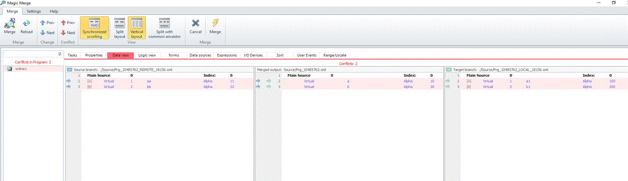Click value '200' in Target branch
628x181 pixels.
click(x=612, y=87)
